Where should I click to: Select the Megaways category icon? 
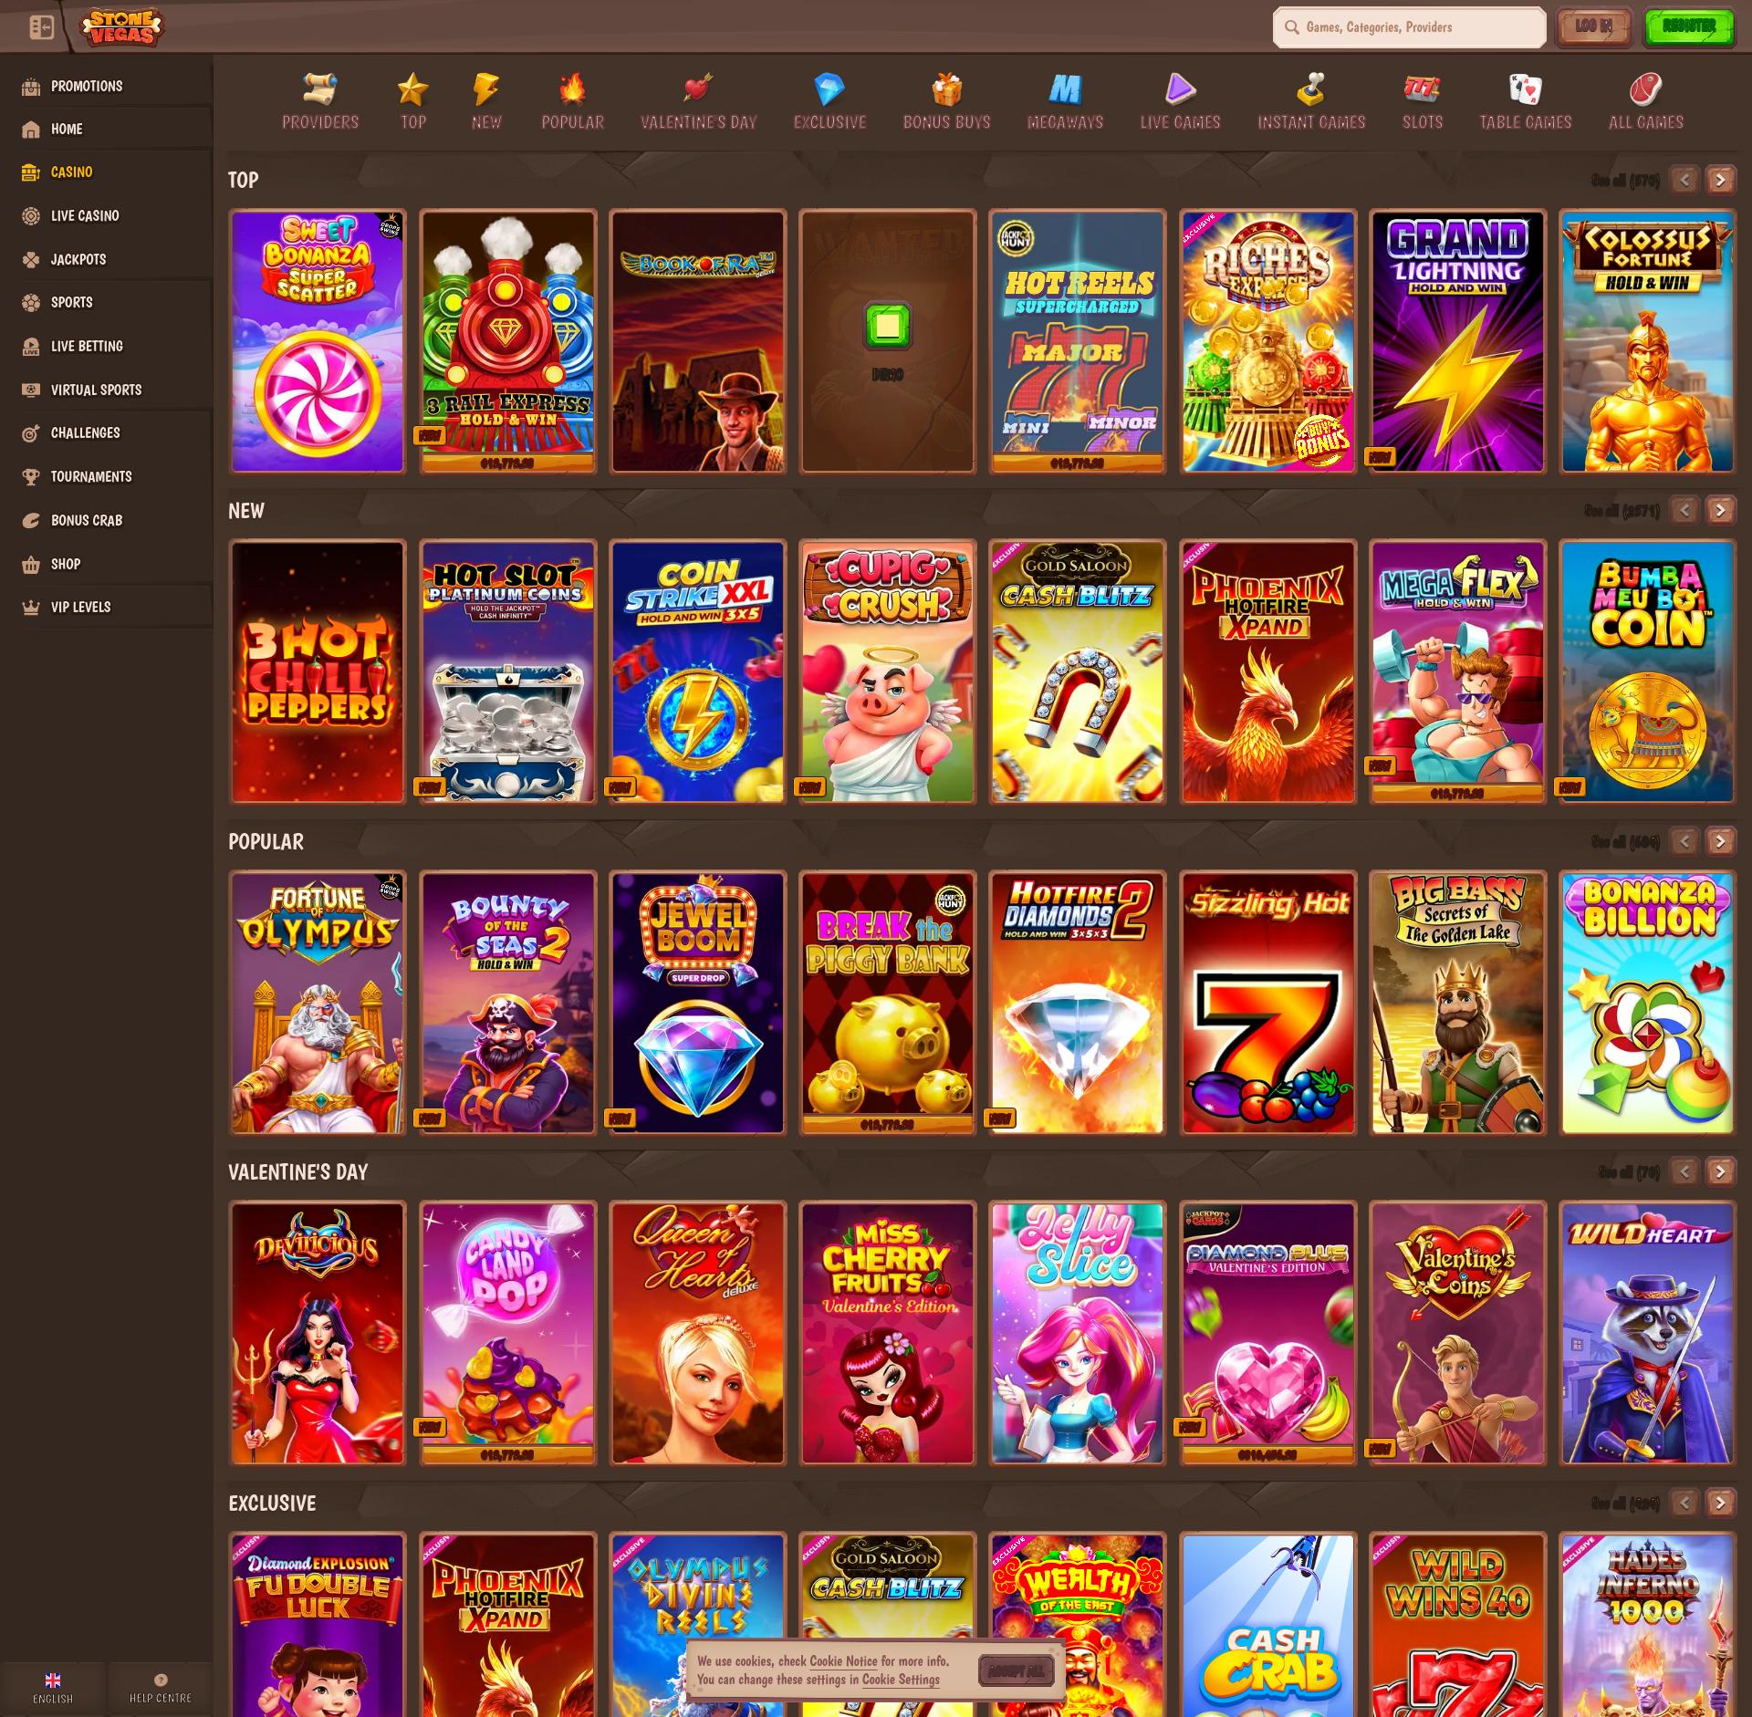1065,89
